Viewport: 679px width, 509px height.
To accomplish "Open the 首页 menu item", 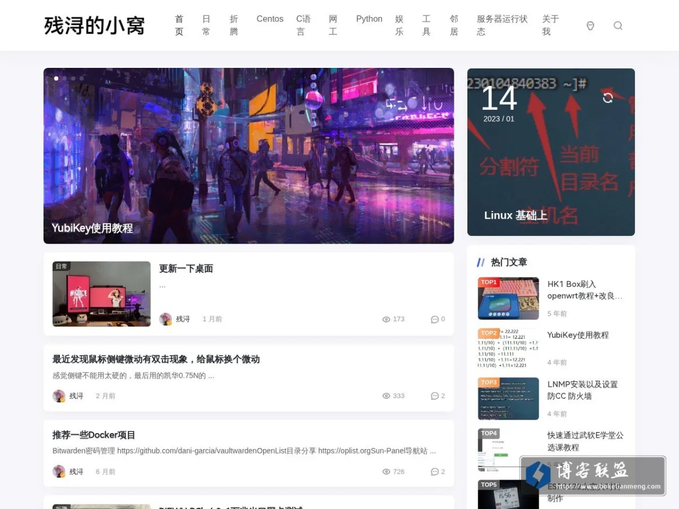I will point(179,25).
